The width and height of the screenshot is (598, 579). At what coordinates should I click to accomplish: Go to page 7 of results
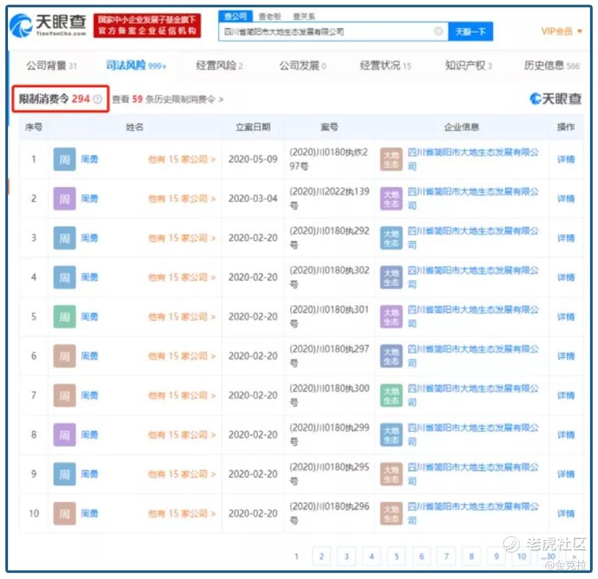(x=447, y=556)
